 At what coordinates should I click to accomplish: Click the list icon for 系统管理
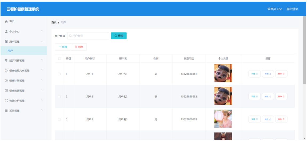pos(6,111)
